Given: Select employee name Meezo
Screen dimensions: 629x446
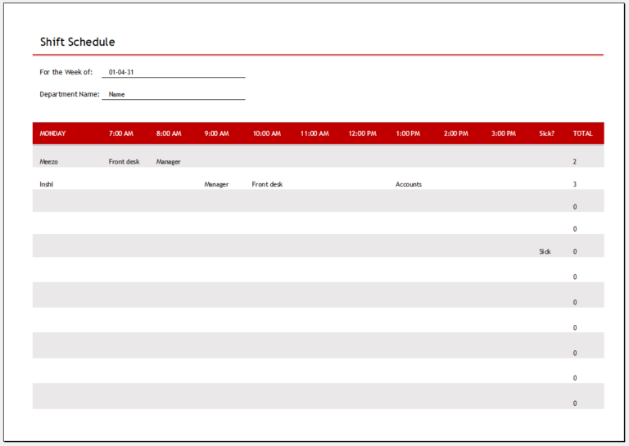Looking at the screenshot, I should (x=48, y=161).
